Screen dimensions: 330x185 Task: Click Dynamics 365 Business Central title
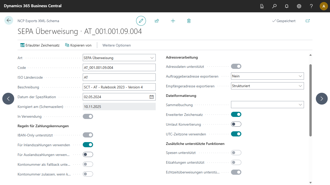[x=33, y=6]
